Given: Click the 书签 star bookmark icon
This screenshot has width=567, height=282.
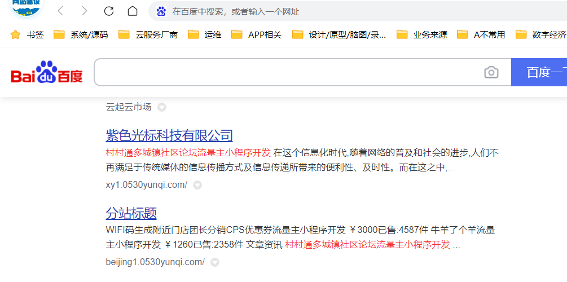Looking at the screenshot, I should pyautogui.click(x=16, y=35).
